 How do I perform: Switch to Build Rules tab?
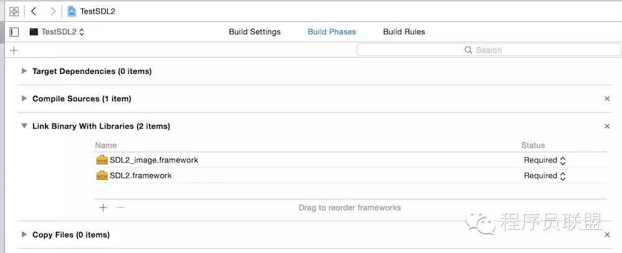pos(404,32)
